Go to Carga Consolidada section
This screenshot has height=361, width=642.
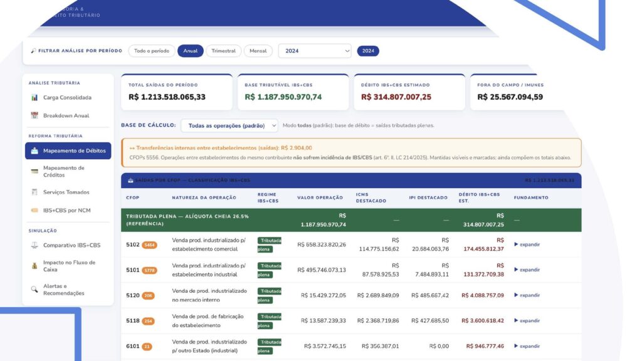pos(68,97)
